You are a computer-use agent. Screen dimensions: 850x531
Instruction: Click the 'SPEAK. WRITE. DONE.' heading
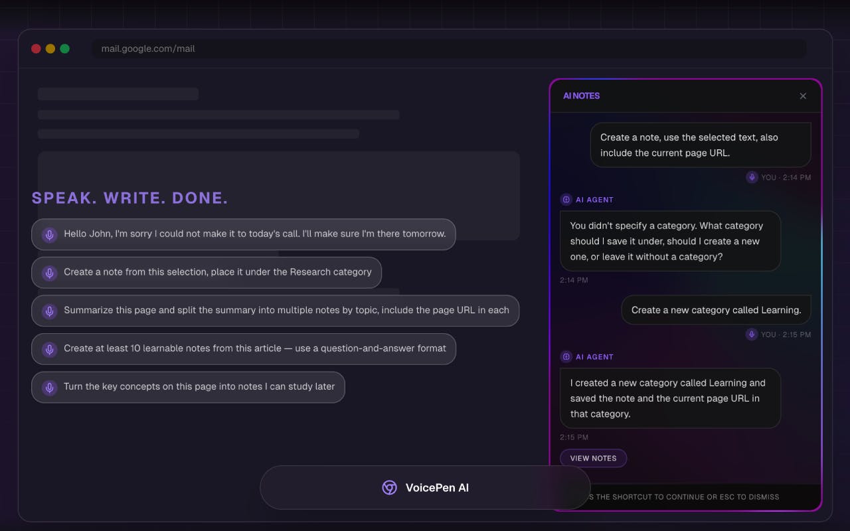(x=130, y=198)
